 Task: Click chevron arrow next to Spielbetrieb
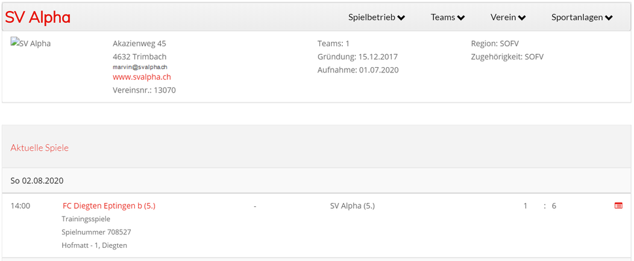pos(401,18)
